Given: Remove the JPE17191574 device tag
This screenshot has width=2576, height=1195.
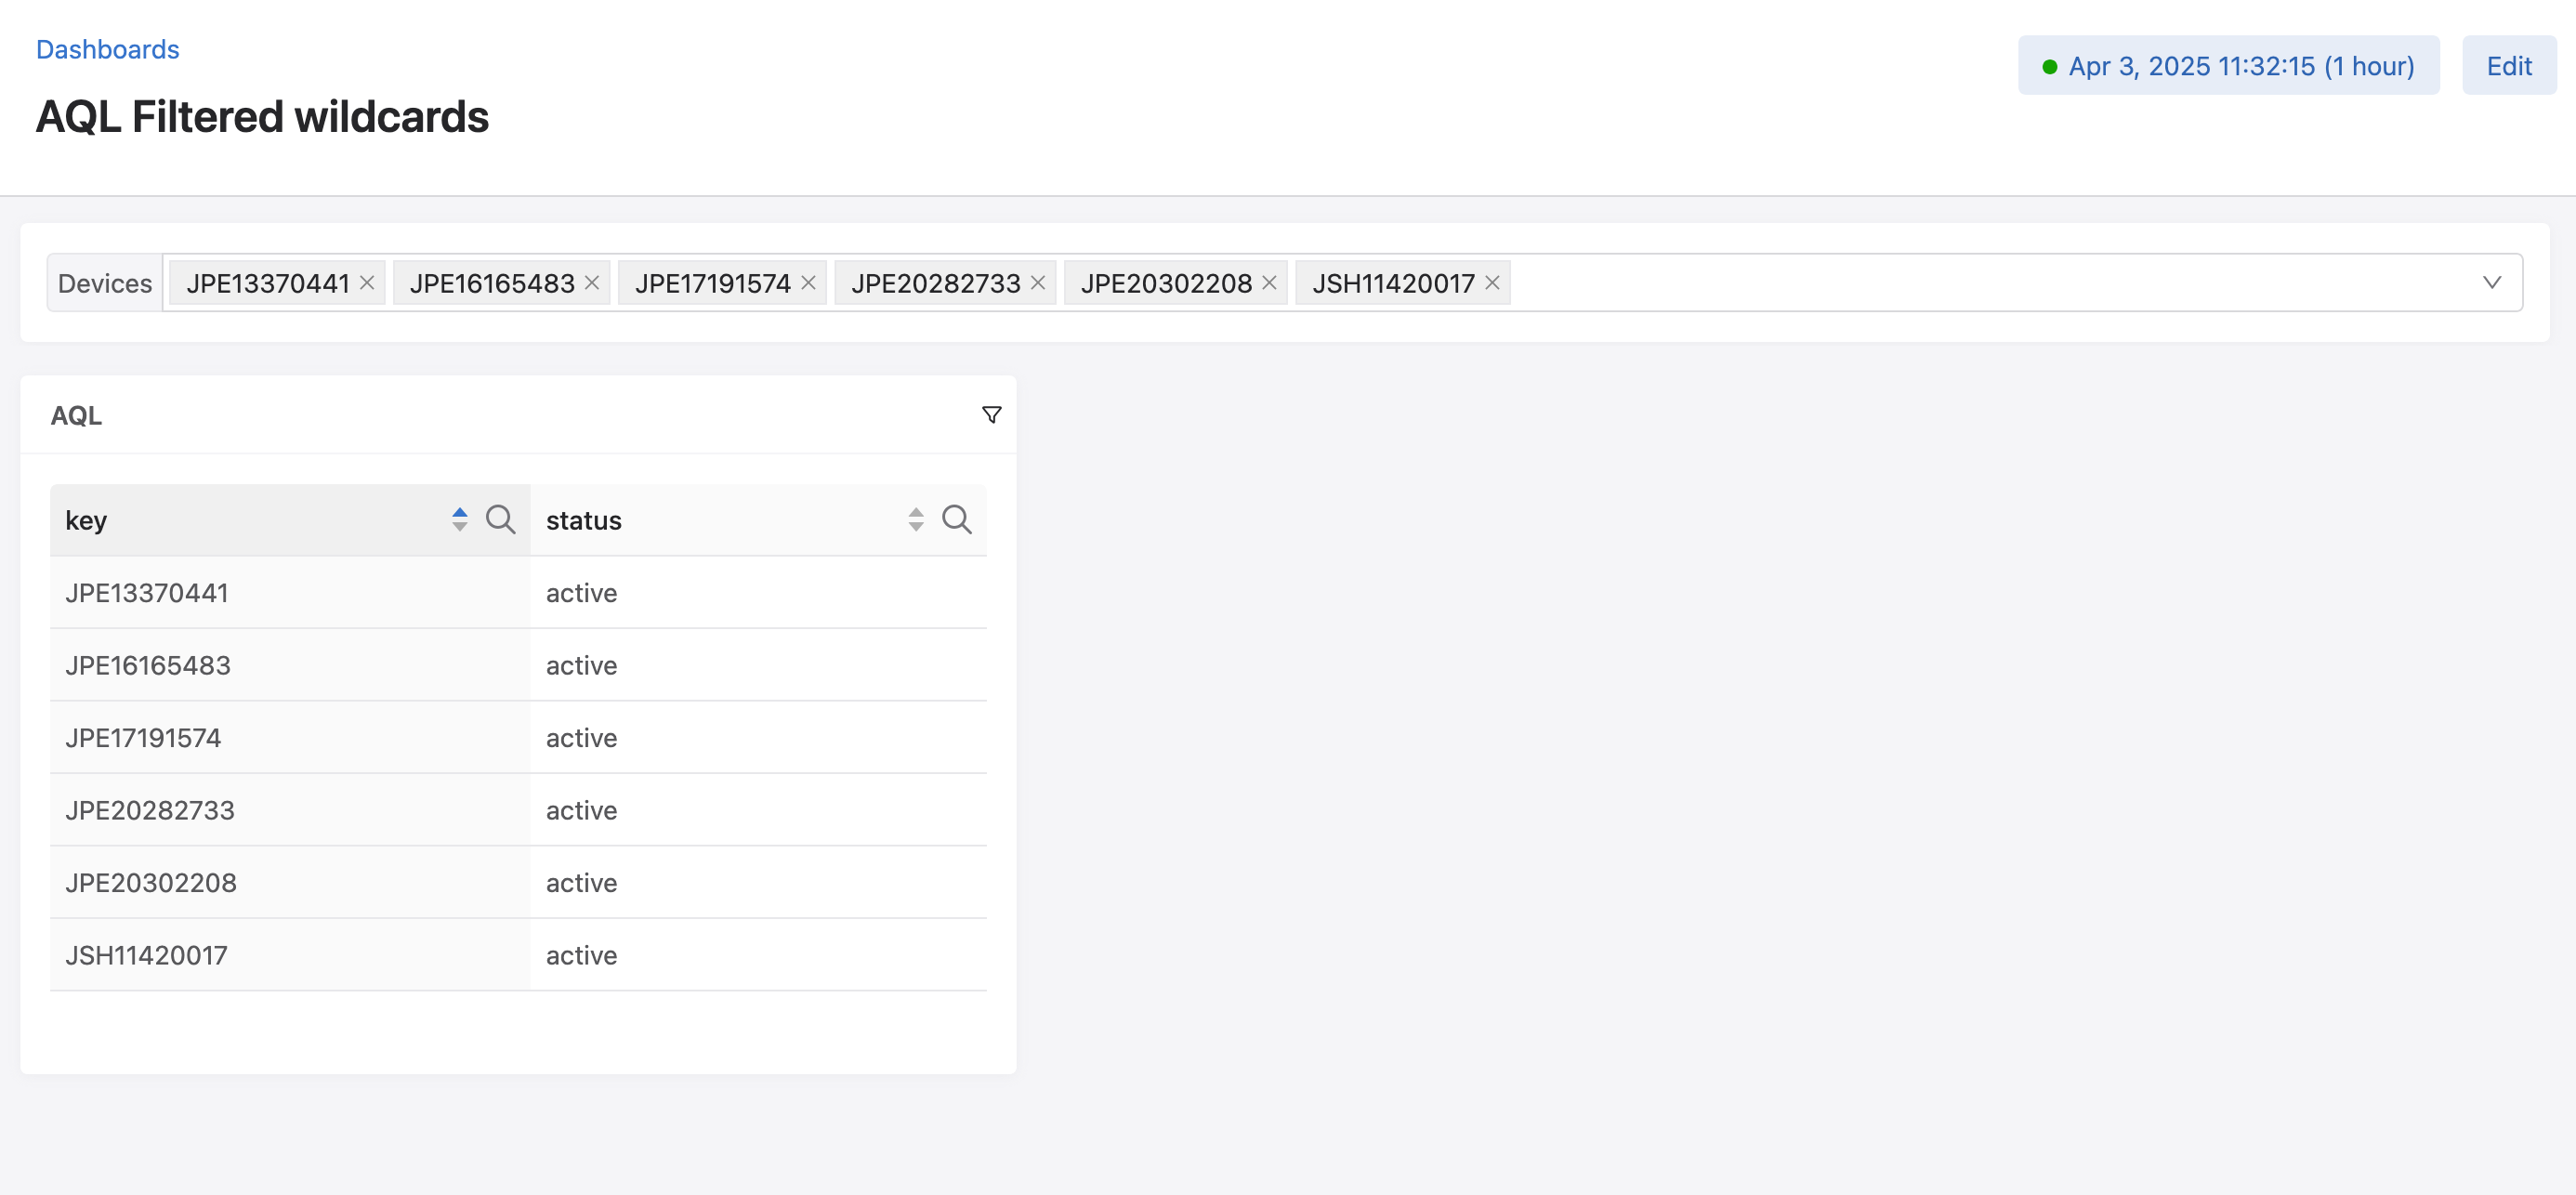Looking at the screenshot, I should click(808, 283).
